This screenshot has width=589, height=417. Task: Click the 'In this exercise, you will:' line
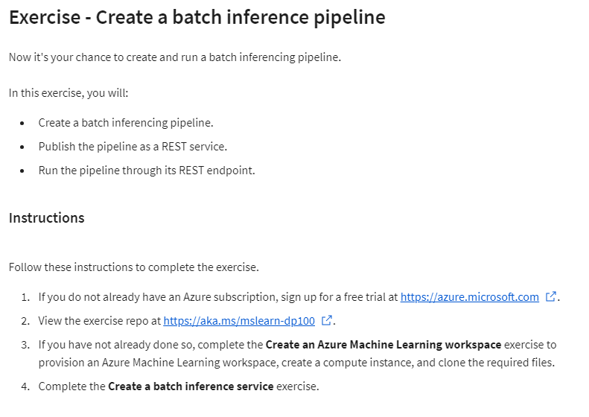69,93
